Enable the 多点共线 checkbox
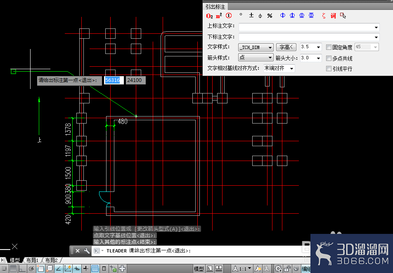 click(x=329, y=58)
